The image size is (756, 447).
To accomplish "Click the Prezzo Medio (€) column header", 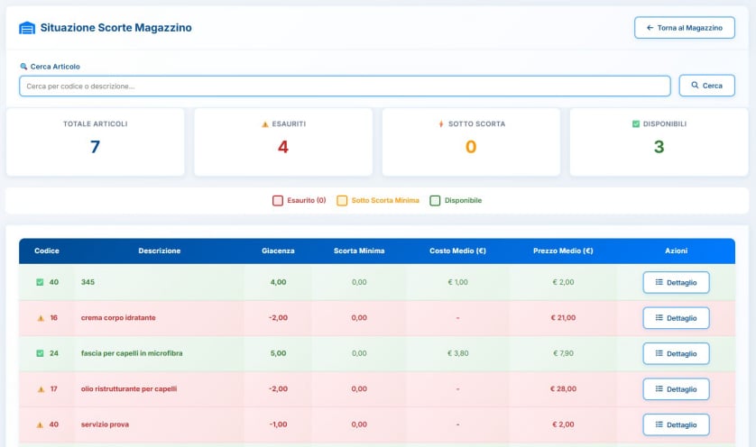I will point(562,251).
